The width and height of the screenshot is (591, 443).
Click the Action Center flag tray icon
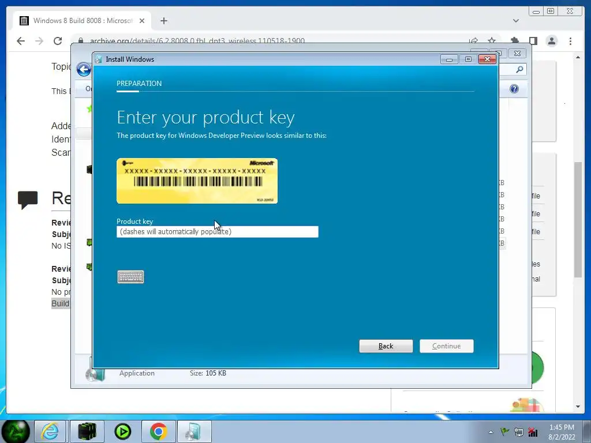tap(504, 431)
